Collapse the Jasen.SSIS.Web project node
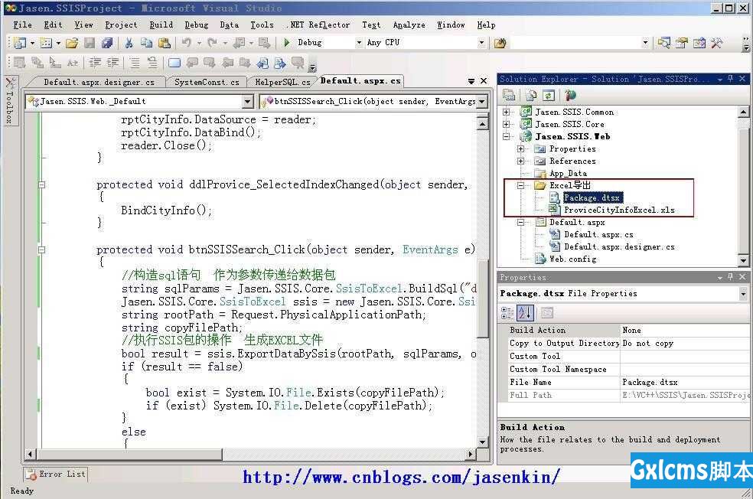The height and width of the screenshot is (499, 753). click(x=506, y=136)
